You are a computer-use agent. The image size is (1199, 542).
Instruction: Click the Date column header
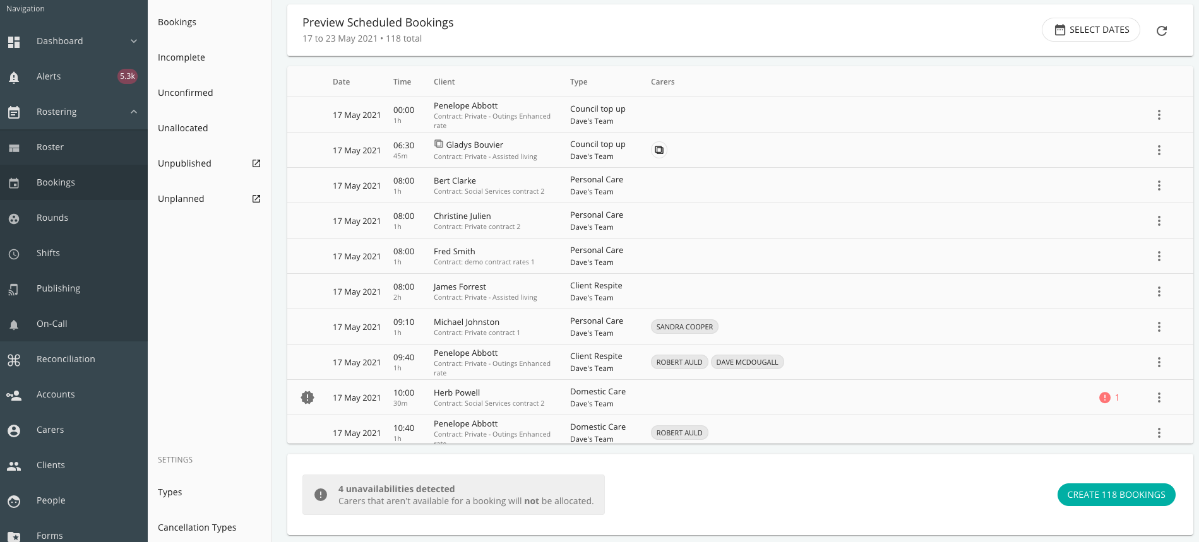tap(341, 82)
